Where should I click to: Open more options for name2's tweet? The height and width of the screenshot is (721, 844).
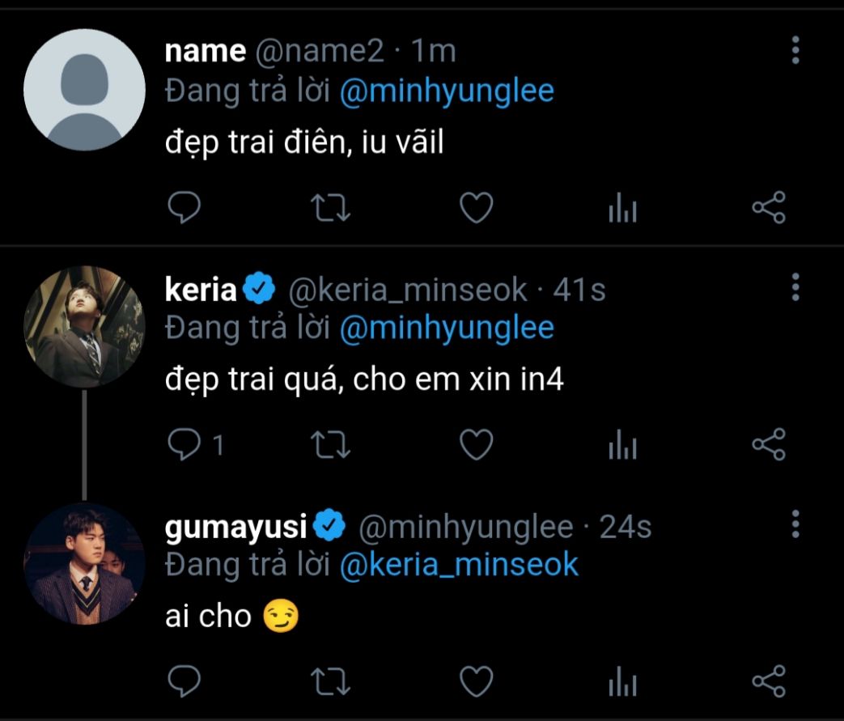(795, 51)
